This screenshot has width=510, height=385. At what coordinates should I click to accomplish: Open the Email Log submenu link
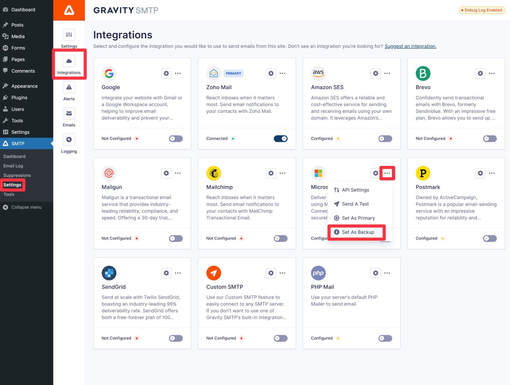[x=13, y=166]
